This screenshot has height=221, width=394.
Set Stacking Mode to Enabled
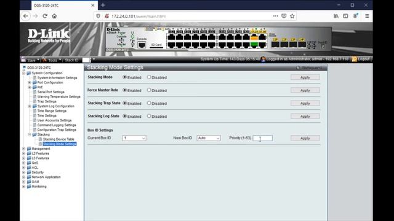pos(124,77)
